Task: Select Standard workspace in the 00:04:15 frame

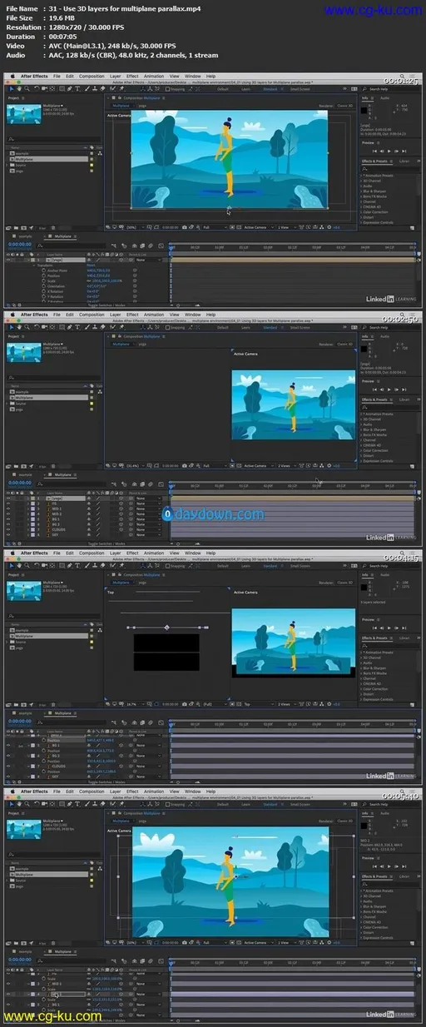Action: click(270, 565)
